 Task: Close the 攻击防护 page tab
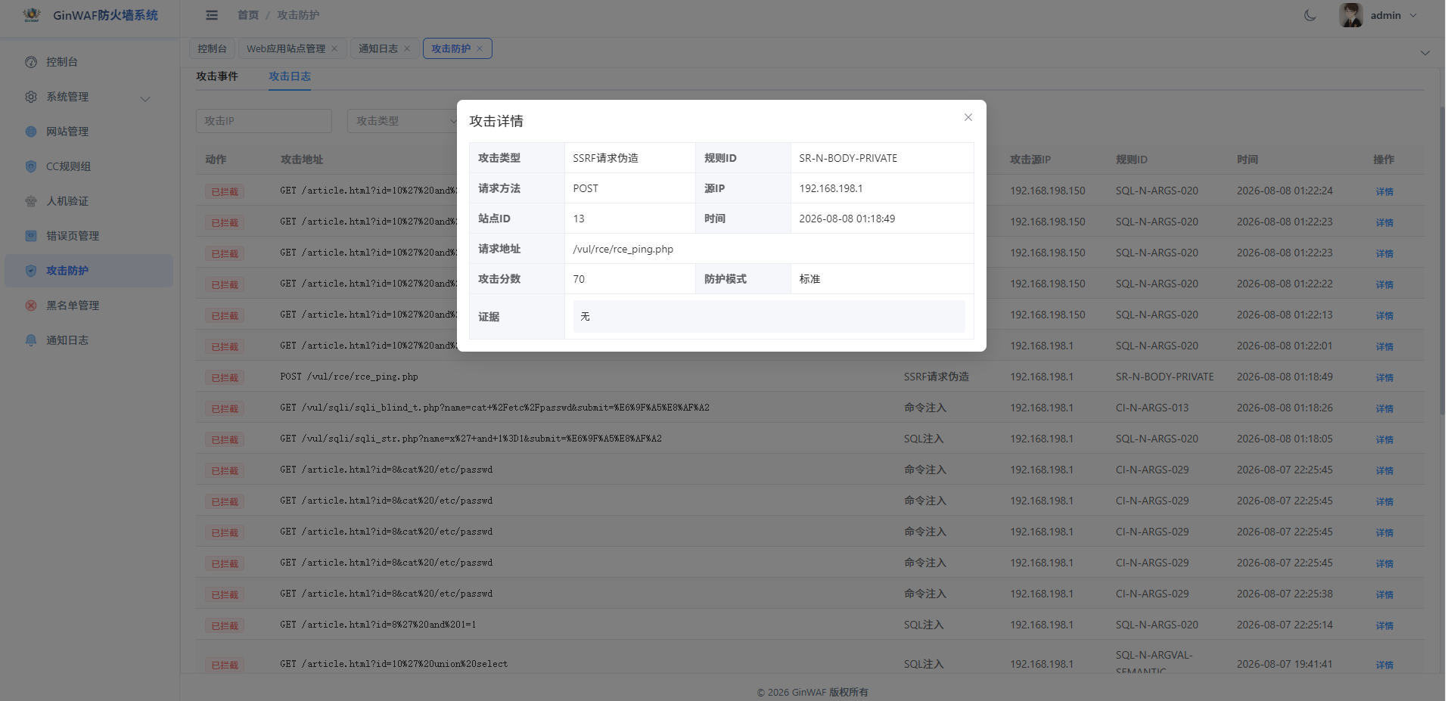coord(480,48)
